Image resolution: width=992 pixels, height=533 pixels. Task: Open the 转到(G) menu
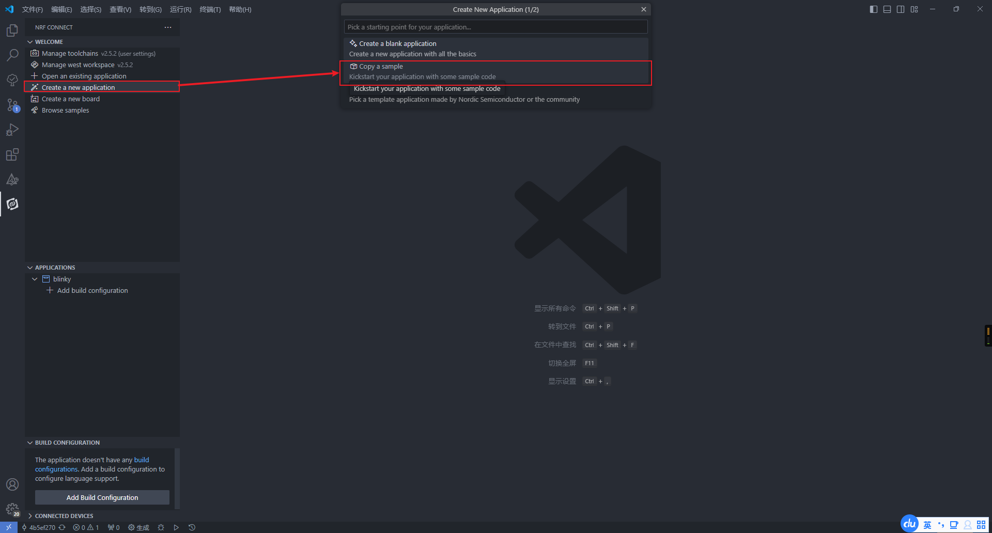pos(150,9)
